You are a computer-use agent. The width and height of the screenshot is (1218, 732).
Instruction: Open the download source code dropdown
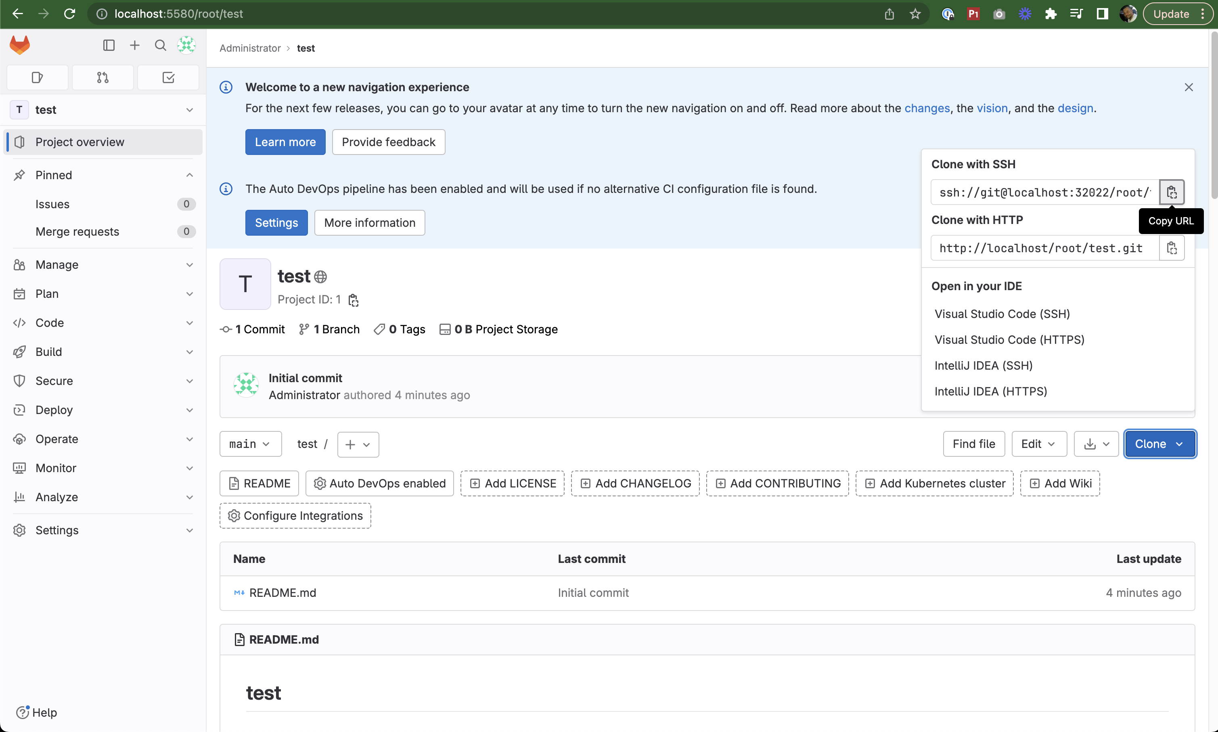(x=1096, y=444)
